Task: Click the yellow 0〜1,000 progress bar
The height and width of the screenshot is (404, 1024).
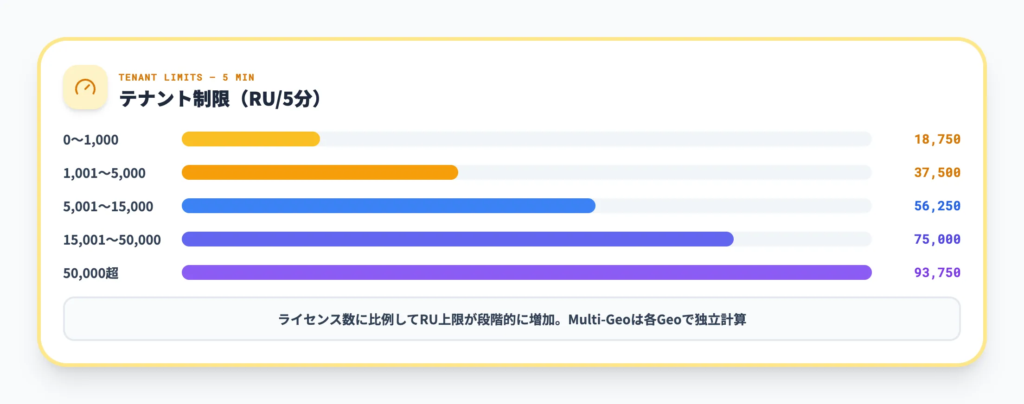Action: [x=250, y=139]
